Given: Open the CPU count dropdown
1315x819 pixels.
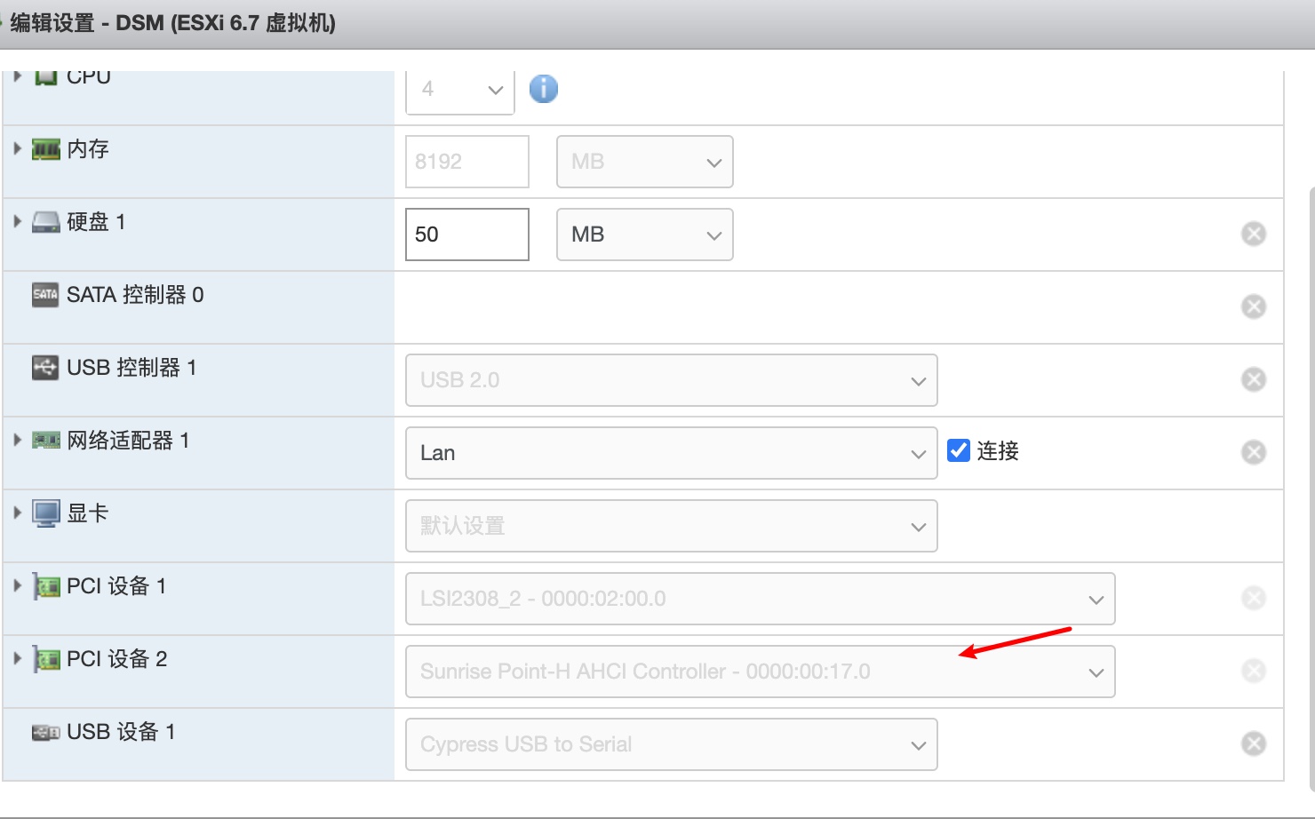Looking at the screenshot, I should coord(459,90).
